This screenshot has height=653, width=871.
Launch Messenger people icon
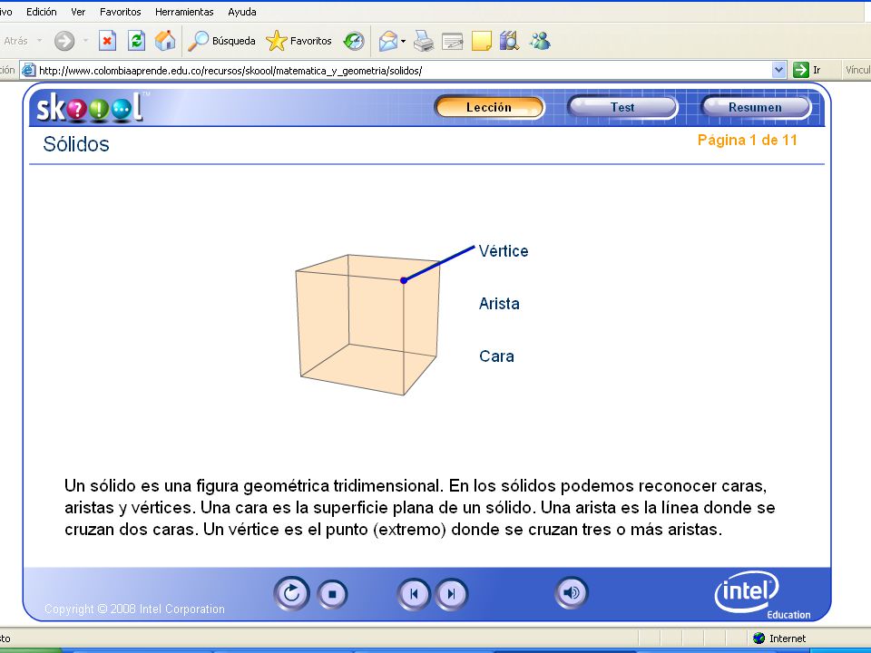point(539,41)
